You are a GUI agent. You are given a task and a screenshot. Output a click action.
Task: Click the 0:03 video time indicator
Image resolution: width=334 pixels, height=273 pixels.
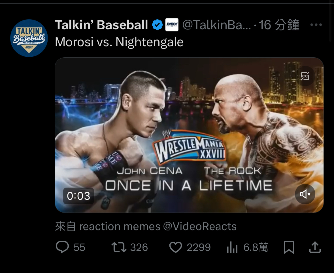78,196
